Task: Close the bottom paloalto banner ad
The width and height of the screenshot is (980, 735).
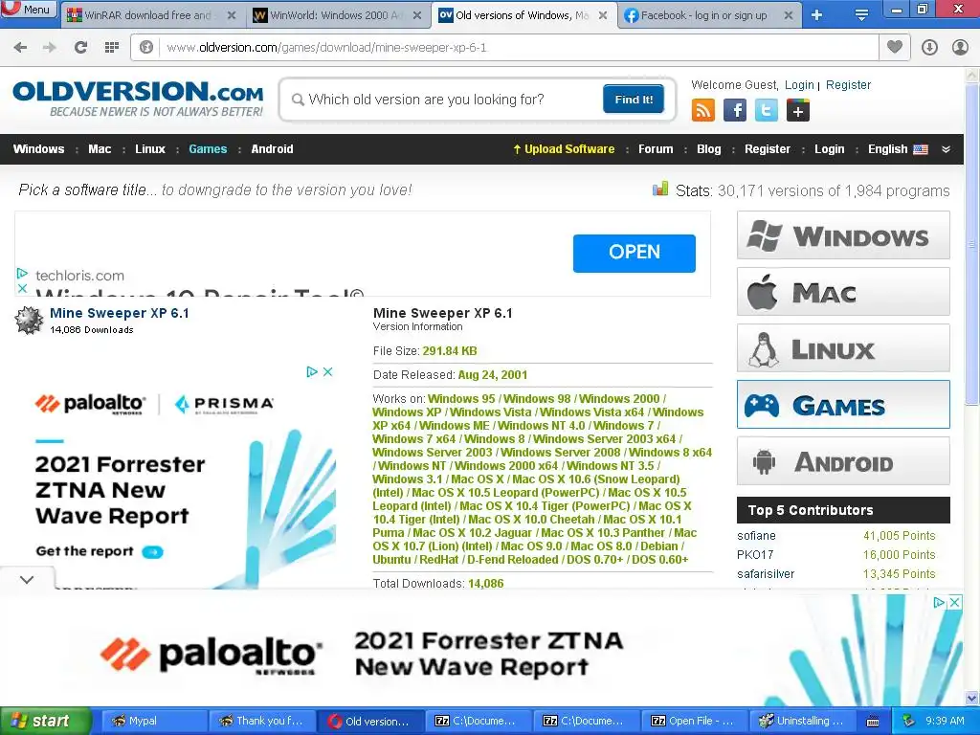Action: tap(954, 603)
